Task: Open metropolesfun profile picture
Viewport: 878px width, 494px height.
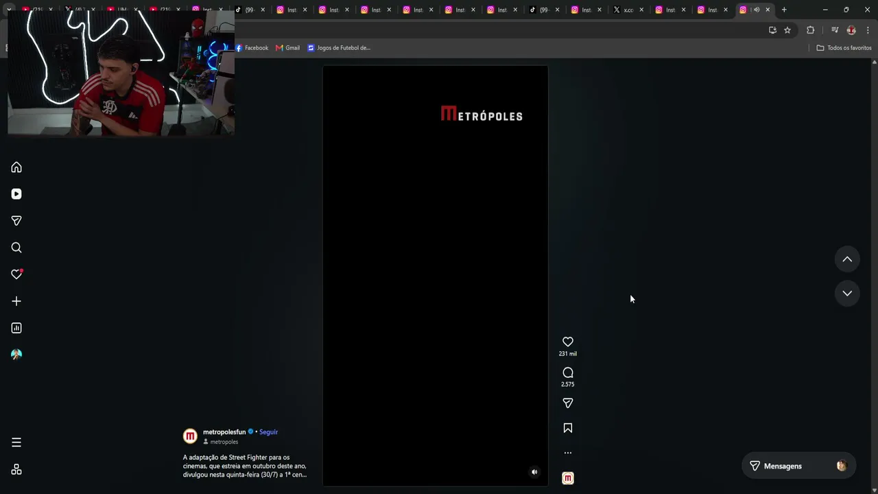Action: (x=190, y=436)
